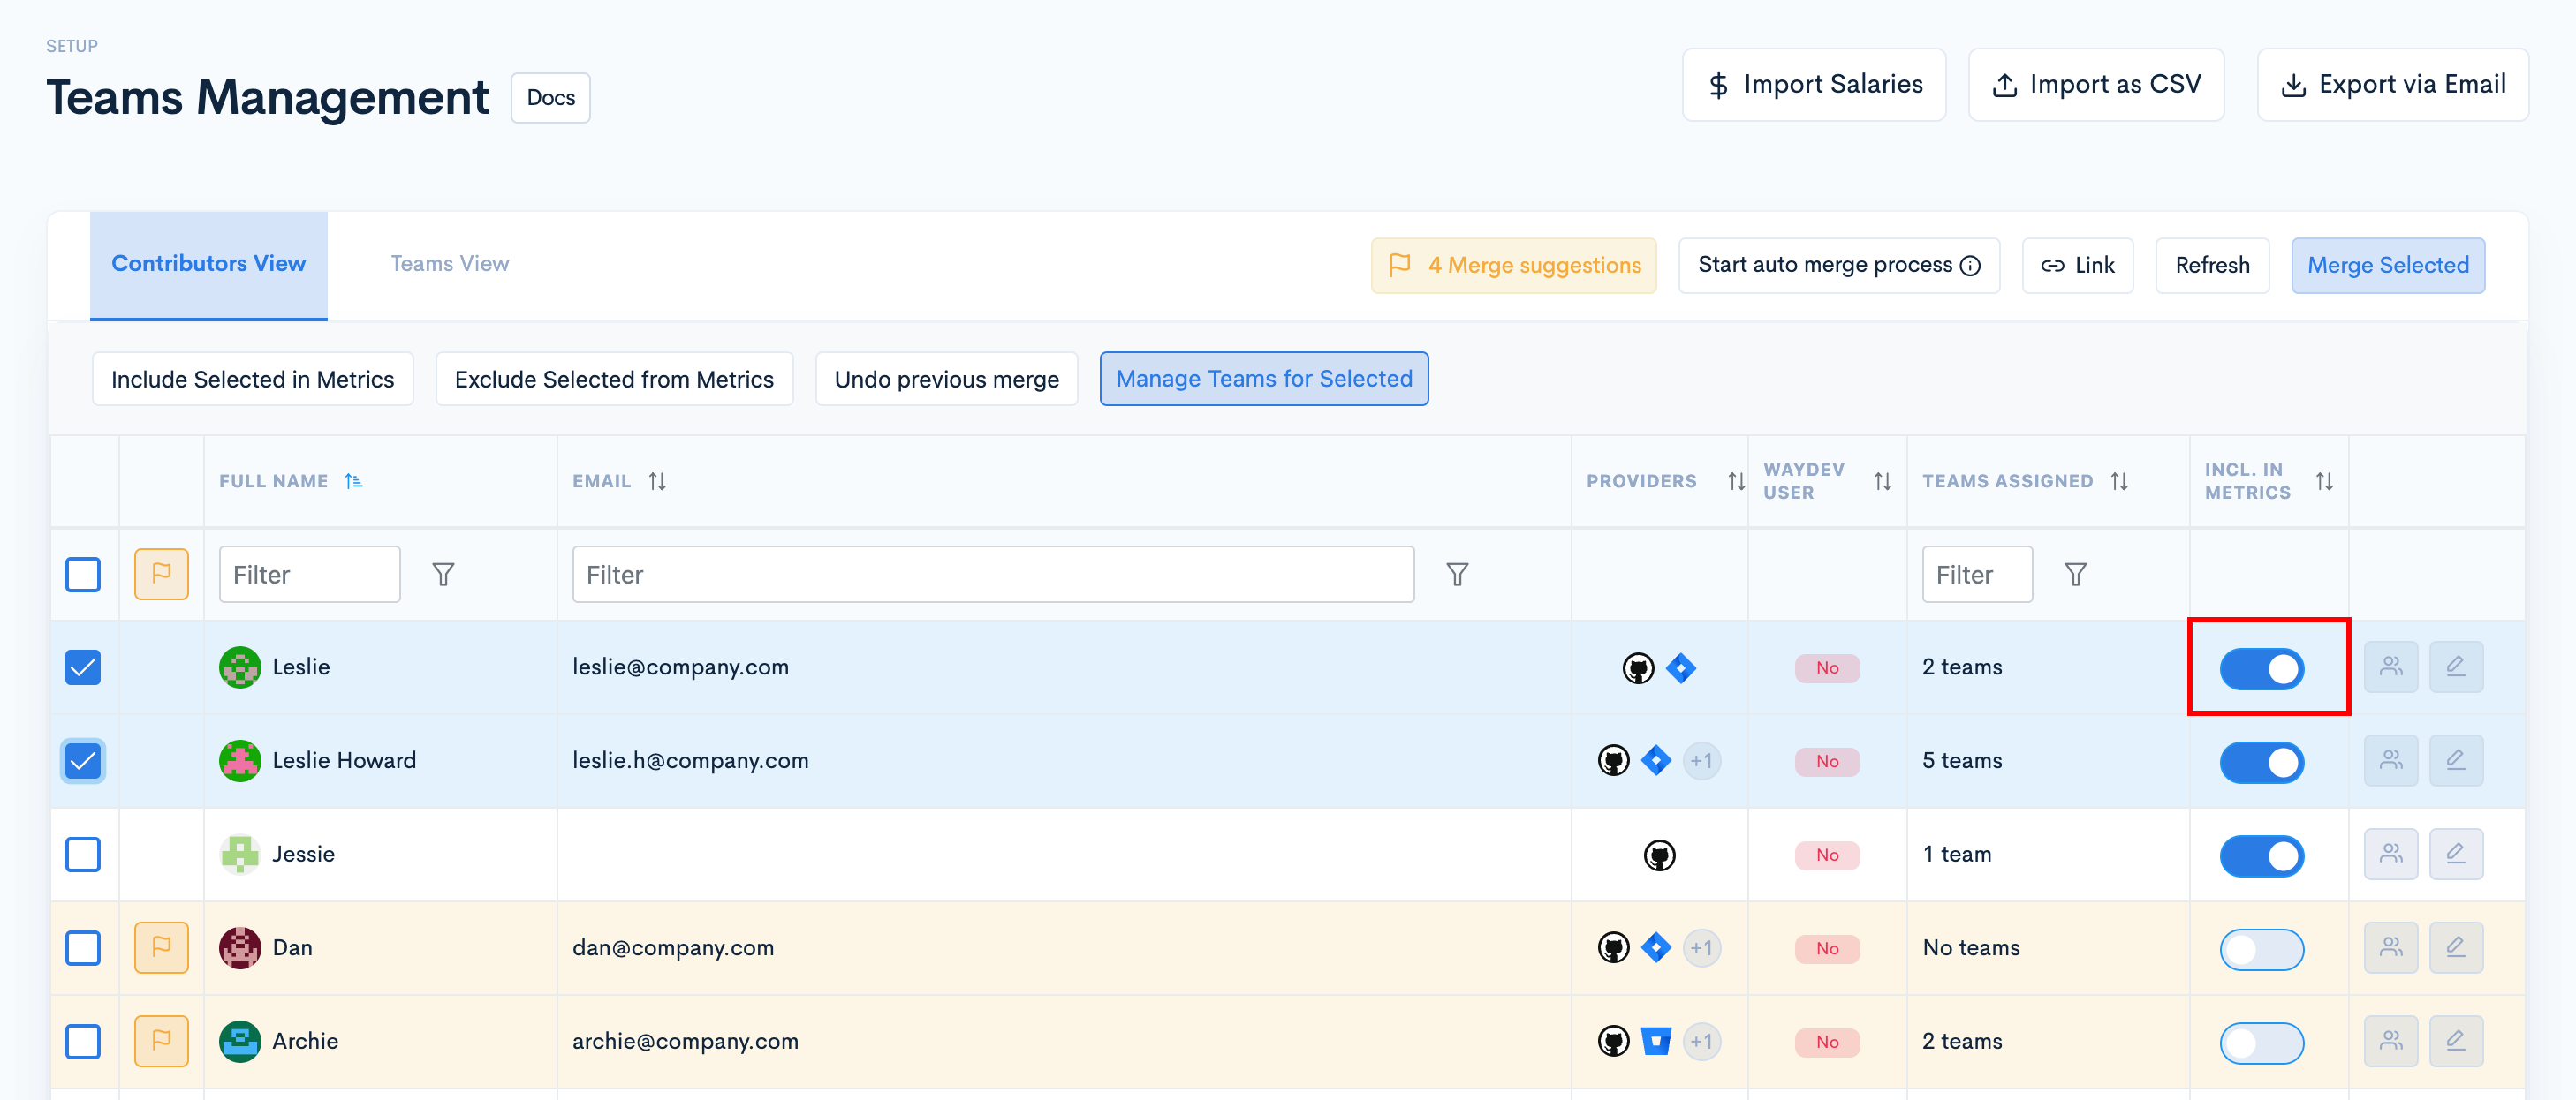
Task: Toggle the select-all checkbox in filter row
Action: point(83,575)
